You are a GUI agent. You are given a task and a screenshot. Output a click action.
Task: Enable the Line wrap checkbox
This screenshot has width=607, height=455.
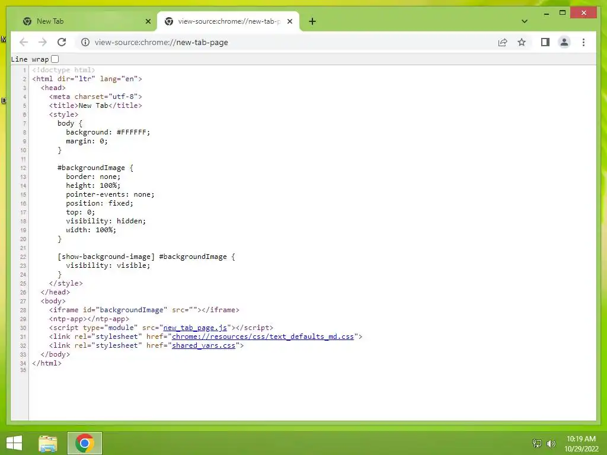click(x=55, y=59)
